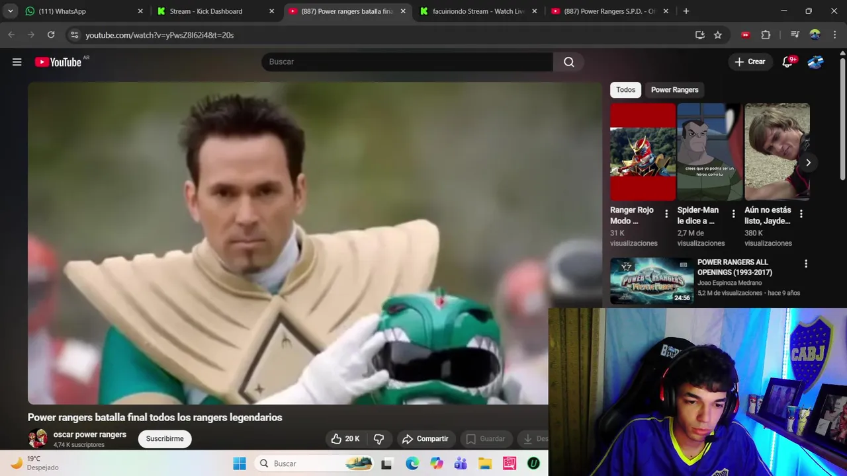Viewport: 847px width, 476px height.
Task: Launch Microsoft Edge from taskbar
Action: 412,463
